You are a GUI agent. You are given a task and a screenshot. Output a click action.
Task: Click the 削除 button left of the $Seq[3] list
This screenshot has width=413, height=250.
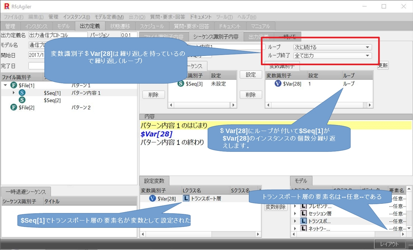tap(153, 95)
